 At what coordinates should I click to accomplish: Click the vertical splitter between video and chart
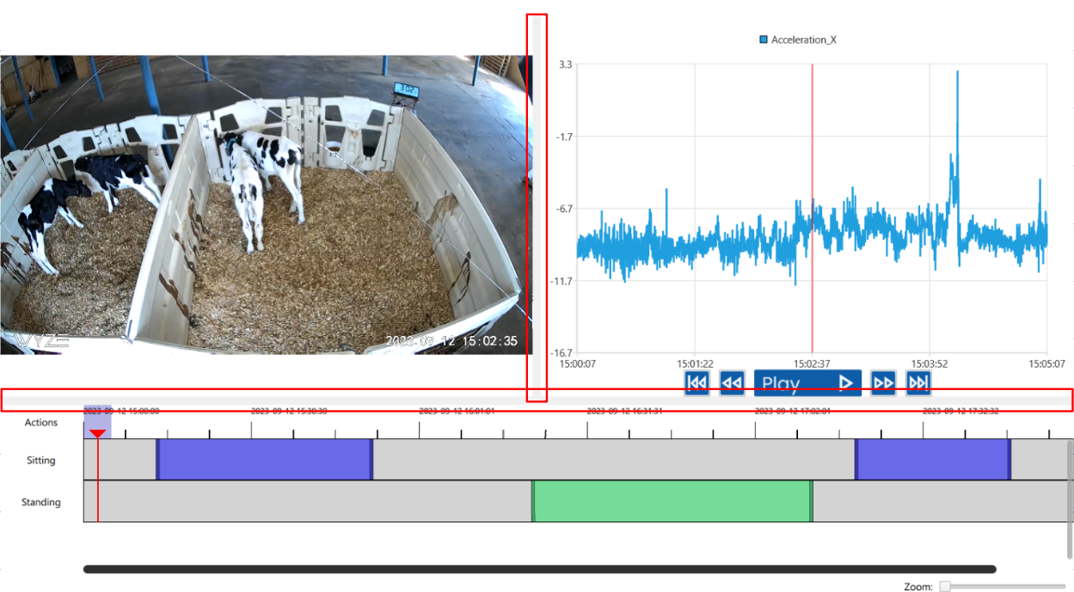pos(537,206)
